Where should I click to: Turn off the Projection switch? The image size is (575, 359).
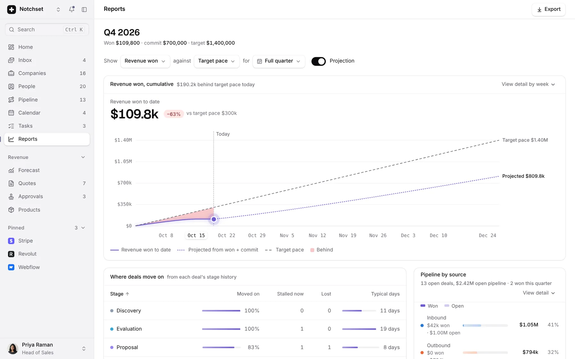tap(318, 61)
